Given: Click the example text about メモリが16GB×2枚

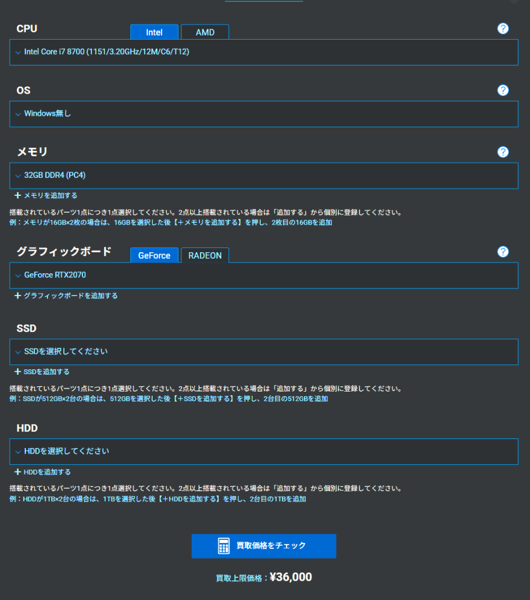Looking at the screenshot, I should click(x=171, y=222).
